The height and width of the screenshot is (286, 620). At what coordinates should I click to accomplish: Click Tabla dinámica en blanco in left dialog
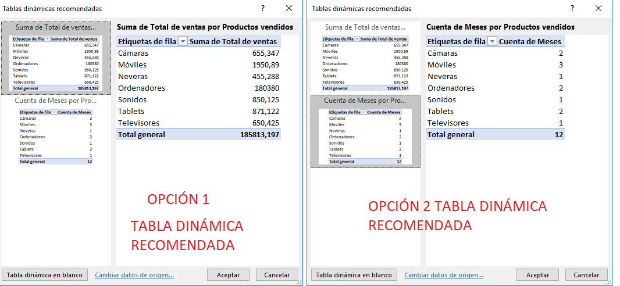click(x=45, y=275)
